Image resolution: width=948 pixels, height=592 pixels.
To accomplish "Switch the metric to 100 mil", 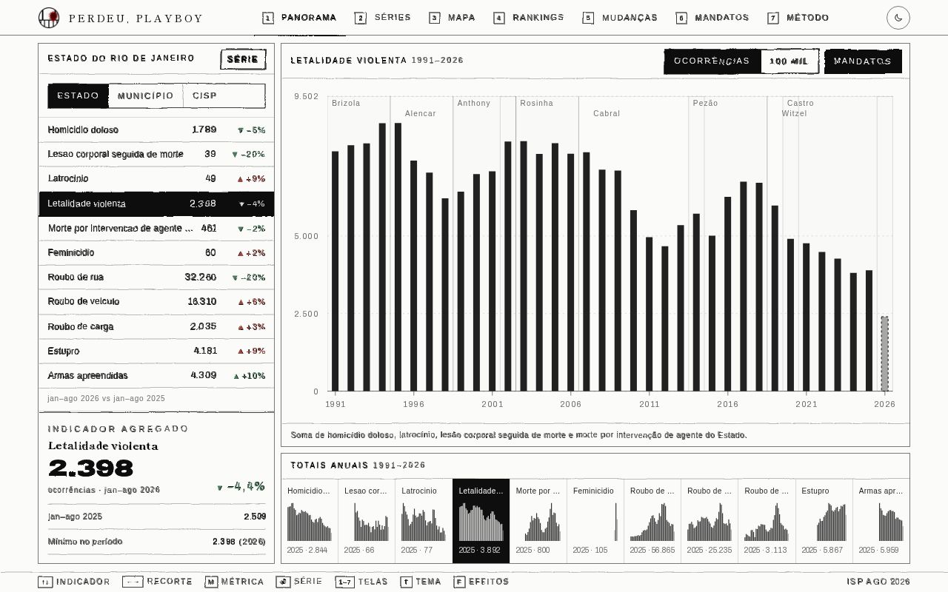I will coord(789,61).
